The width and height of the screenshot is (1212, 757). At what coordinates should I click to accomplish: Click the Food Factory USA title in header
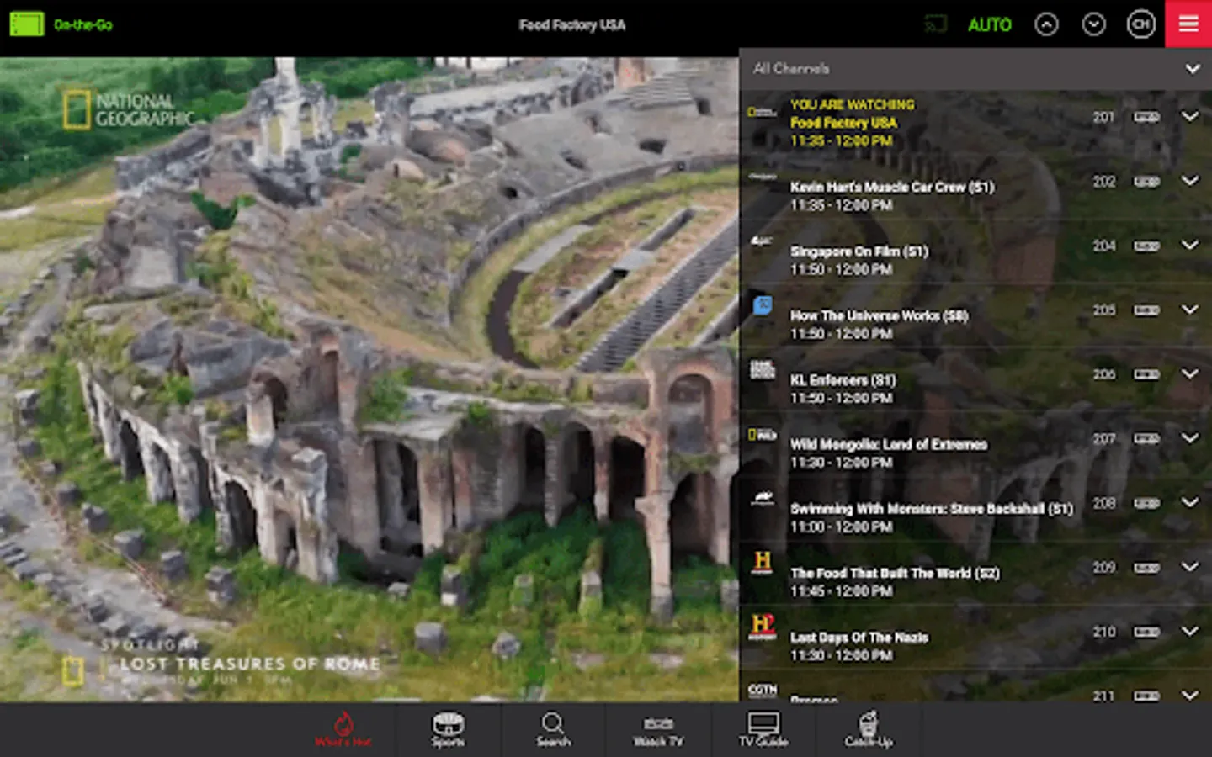point(572,24)
